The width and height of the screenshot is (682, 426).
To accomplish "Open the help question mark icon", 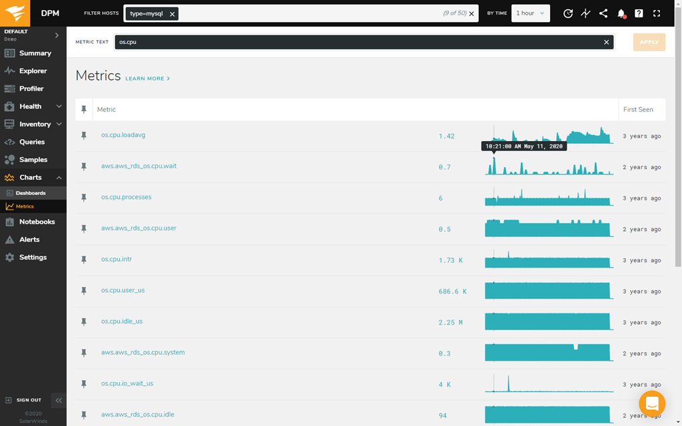I will click(x=639, y=13).
